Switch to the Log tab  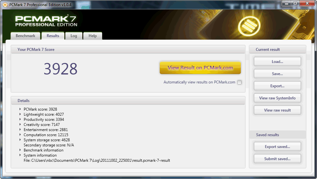[74, 36]
